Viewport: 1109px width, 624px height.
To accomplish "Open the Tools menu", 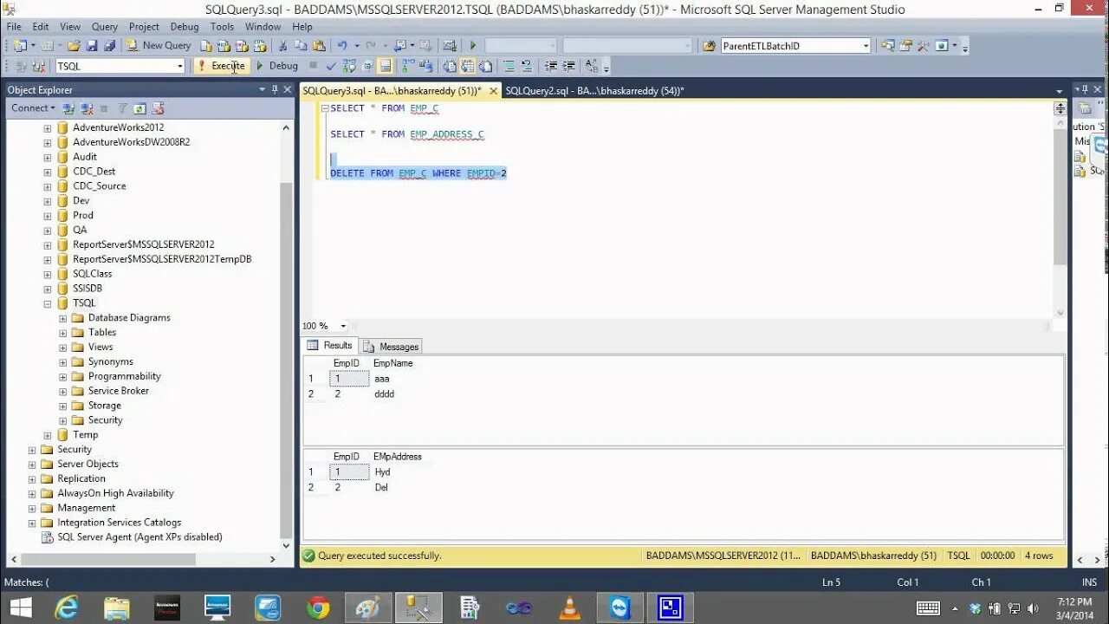I will 222,27.
